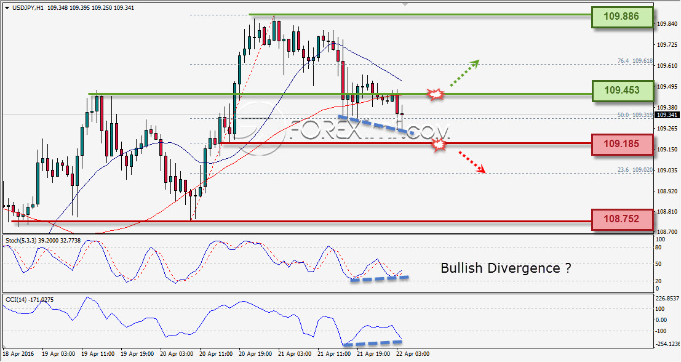681x362 pixels.
Task: Click the 19 Apr 11:00 time label
Action: [x=98, y=354]
